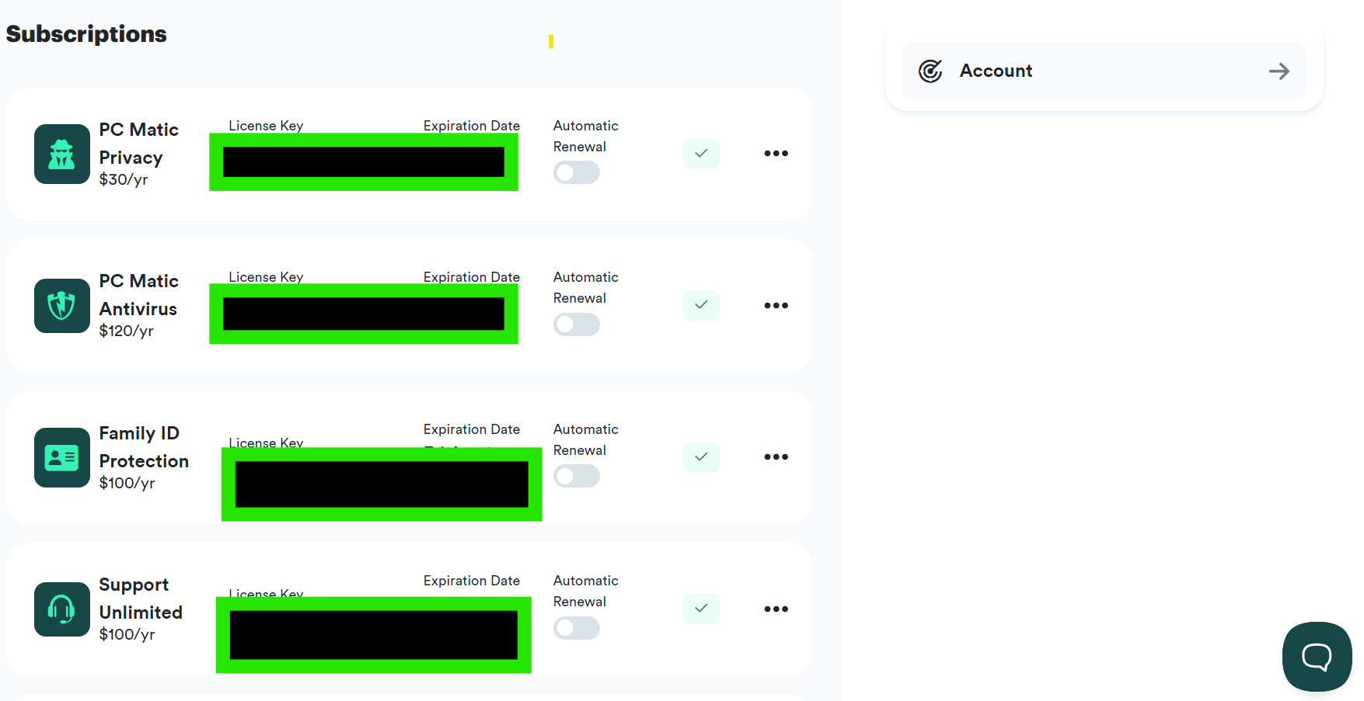Open the chat support bubble
1364x701 pixels.
1317,657
